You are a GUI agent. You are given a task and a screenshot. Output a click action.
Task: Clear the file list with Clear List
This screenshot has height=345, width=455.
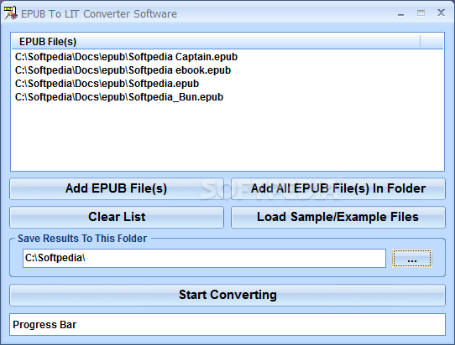pyautogui.click(x=117, y=217)
